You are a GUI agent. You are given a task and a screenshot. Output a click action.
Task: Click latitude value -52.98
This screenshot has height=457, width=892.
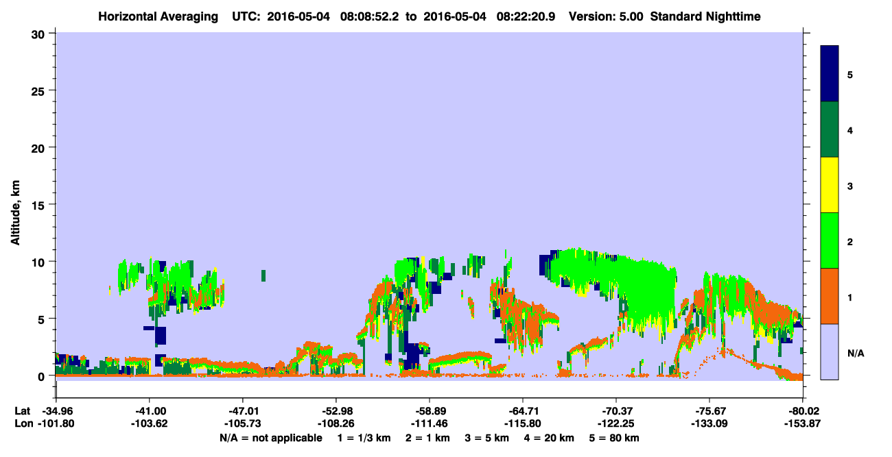pos(336,411)
